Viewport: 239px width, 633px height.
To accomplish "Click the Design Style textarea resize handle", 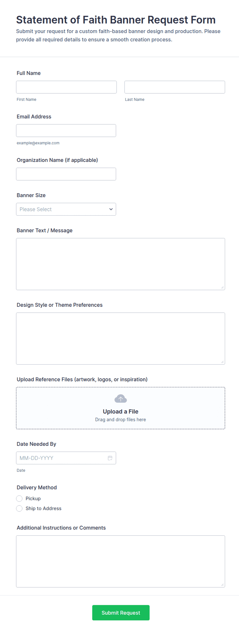I will 222,362.
